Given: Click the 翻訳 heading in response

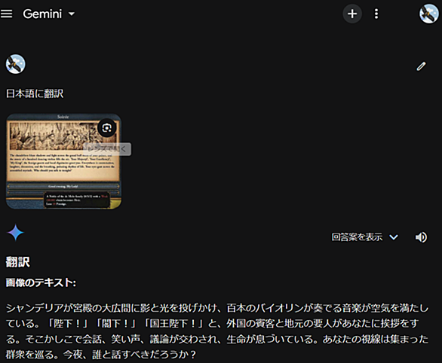Looking at the screenshot, I should [x=18, y=262].
